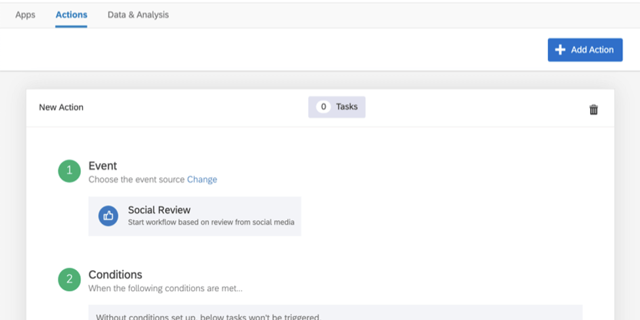Click the Event section heading
This screenshot has width=640, height=320.
tap(103, 166)
